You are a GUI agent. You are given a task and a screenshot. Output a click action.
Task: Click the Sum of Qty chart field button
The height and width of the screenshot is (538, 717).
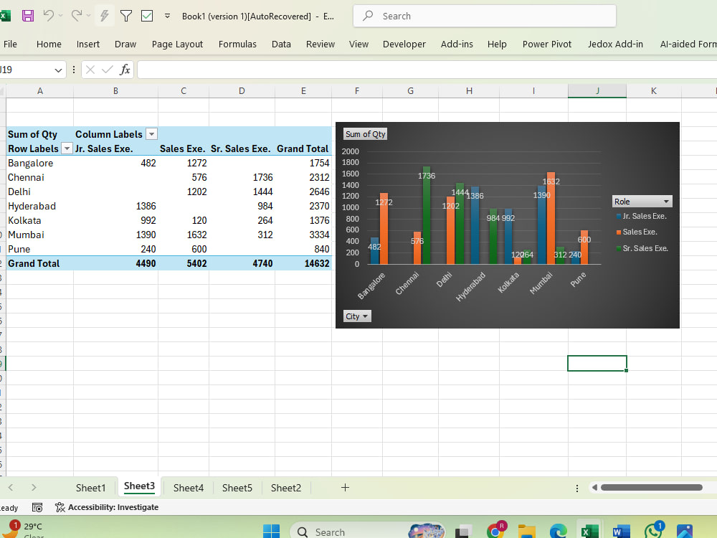coord(366,134)
